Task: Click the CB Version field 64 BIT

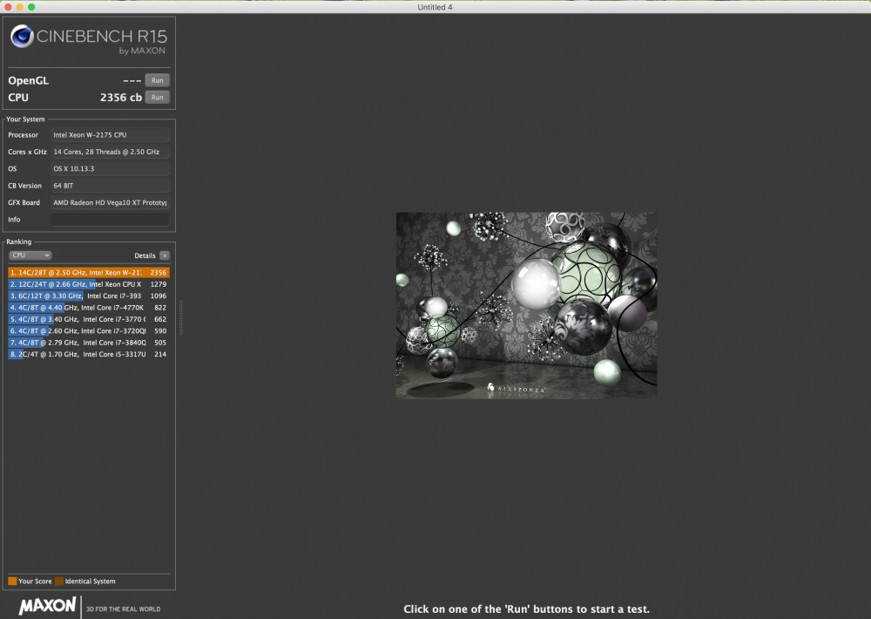Action: tap(110, 185)
